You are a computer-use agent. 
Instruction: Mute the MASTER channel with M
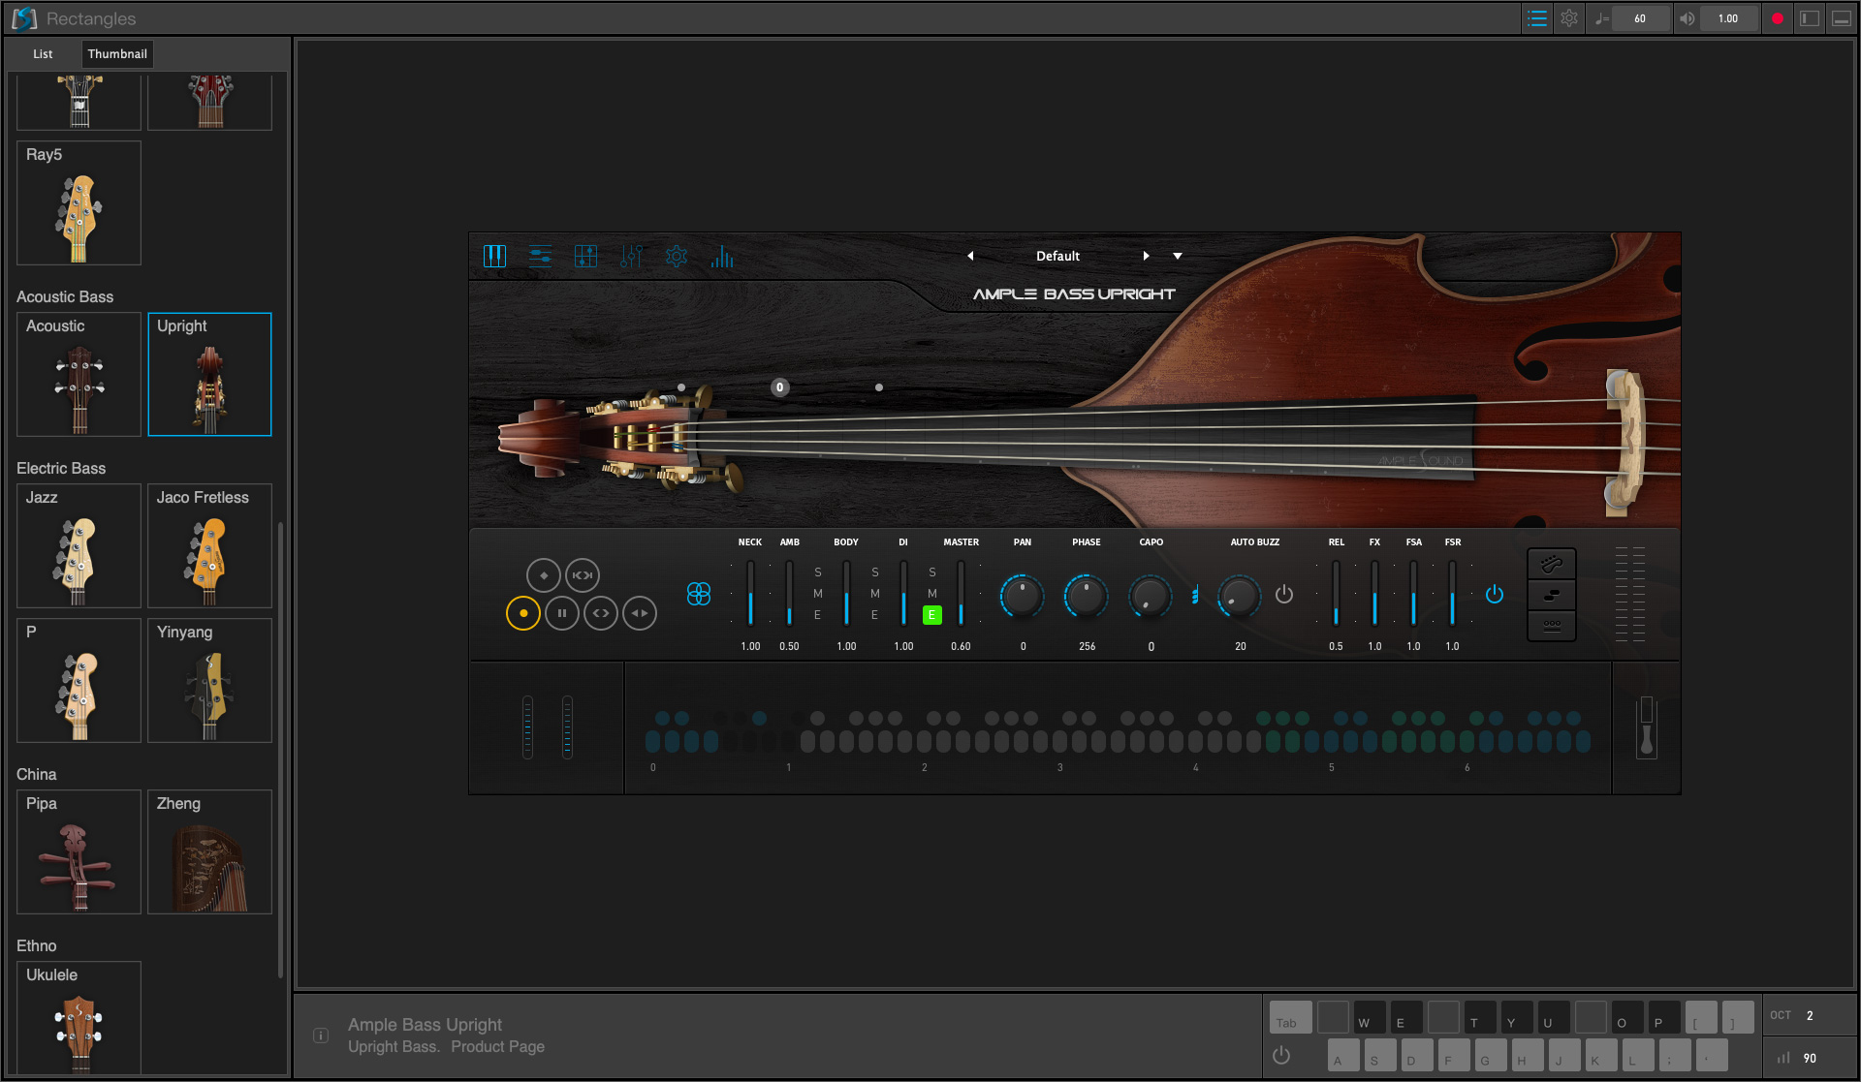pos(932,594)
